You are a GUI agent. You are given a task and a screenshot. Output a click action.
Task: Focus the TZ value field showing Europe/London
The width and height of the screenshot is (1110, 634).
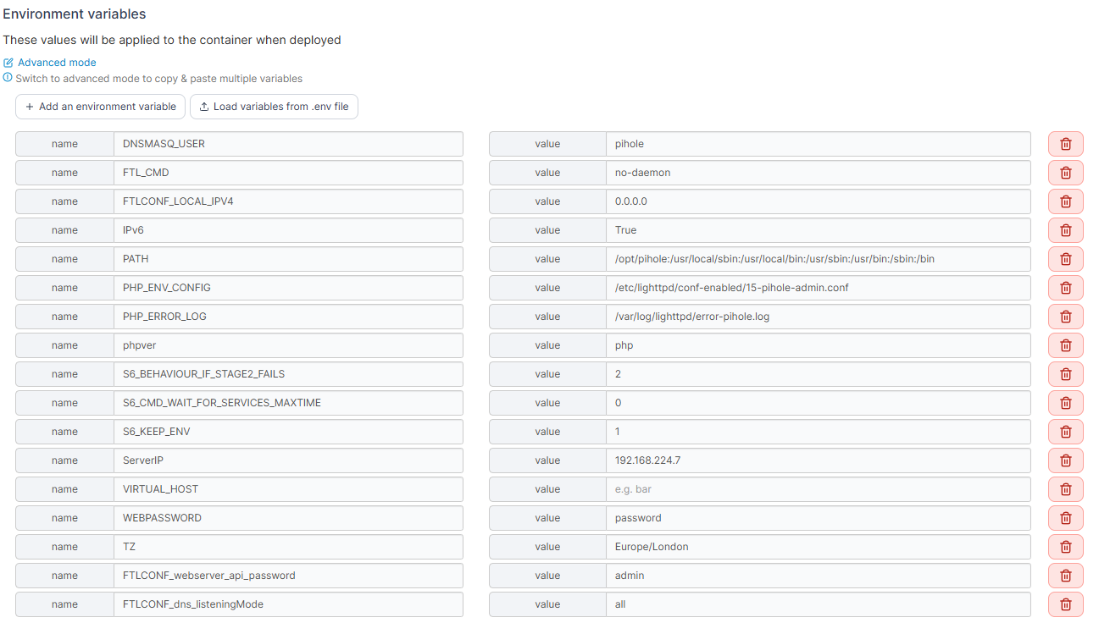pos(818,547)
